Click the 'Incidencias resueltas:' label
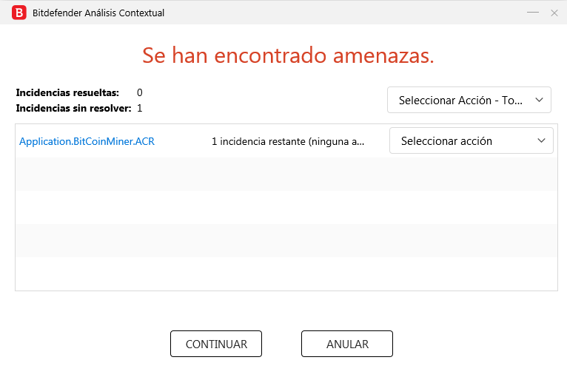 (x=67, y=93)
